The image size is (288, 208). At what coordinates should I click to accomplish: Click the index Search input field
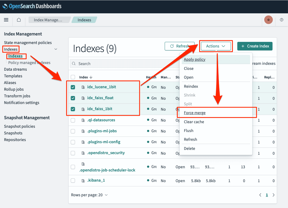coord(125,63)
